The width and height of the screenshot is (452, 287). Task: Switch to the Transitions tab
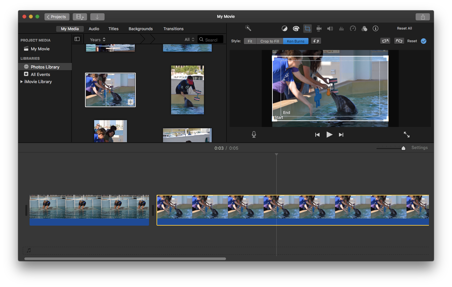click(x=173, y=29)
